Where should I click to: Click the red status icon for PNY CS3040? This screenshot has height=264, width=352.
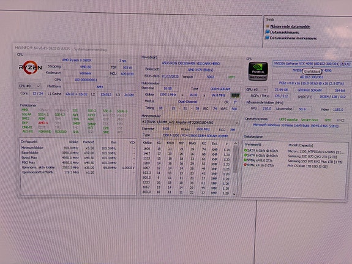coord(245,165)
